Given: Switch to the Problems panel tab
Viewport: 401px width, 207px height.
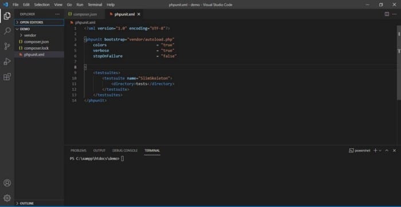Looking at the screenshot, I should 78,151.
